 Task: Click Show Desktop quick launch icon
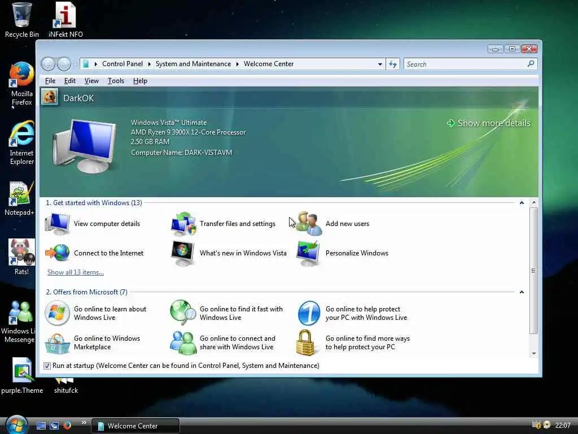(41, 426)
